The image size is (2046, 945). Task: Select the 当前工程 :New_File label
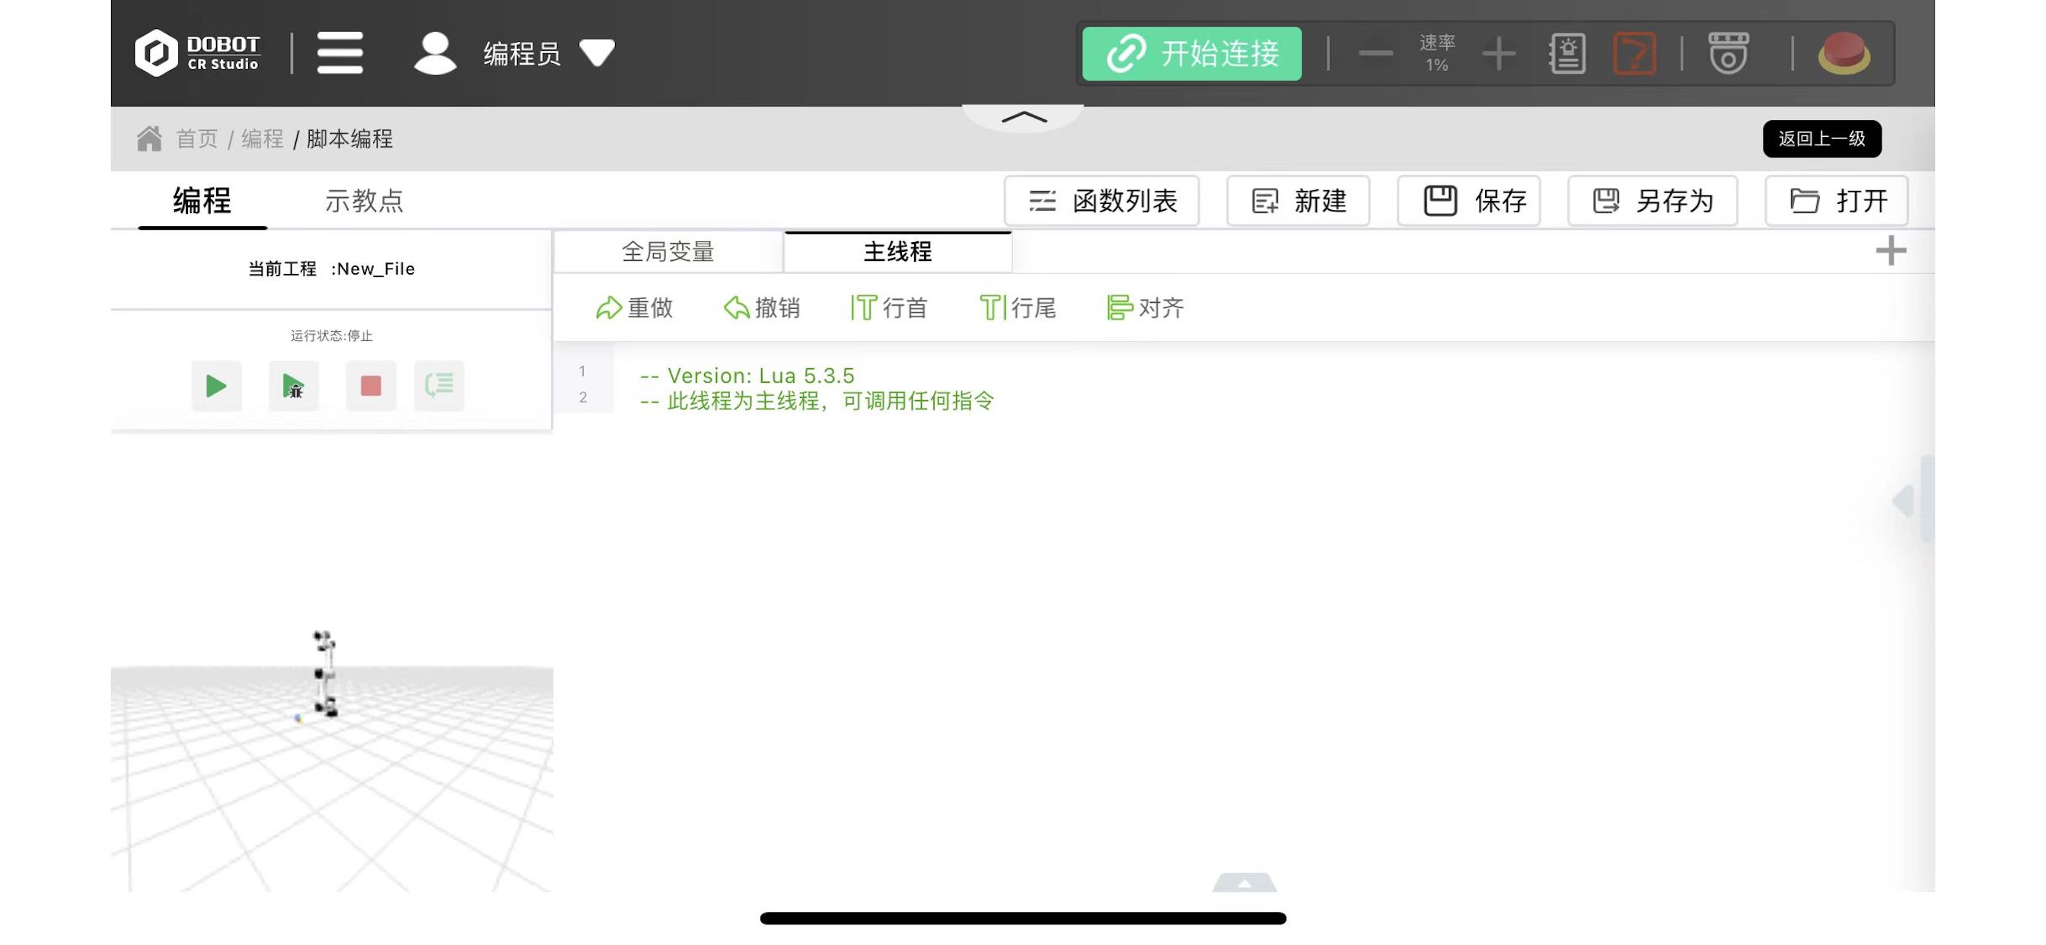click(x=331, y=269)
